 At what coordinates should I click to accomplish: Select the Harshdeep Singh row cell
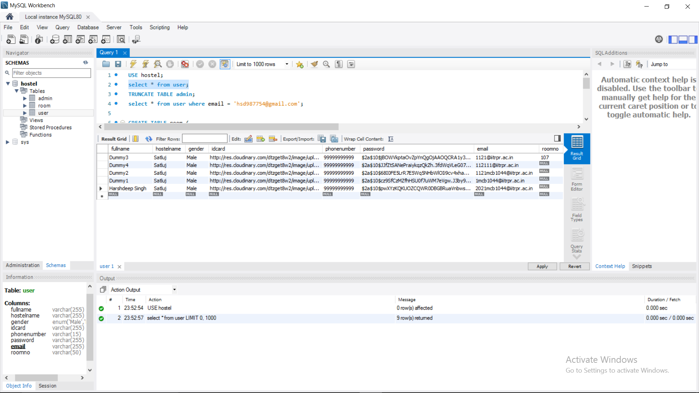click(x=128, y=188)
